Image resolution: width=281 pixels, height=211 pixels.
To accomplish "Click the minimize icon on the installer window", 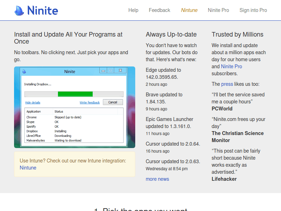I will click(x=103, y=70).
